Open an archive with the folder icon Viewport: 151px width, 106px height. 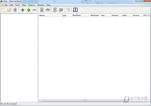click(9, 10)
